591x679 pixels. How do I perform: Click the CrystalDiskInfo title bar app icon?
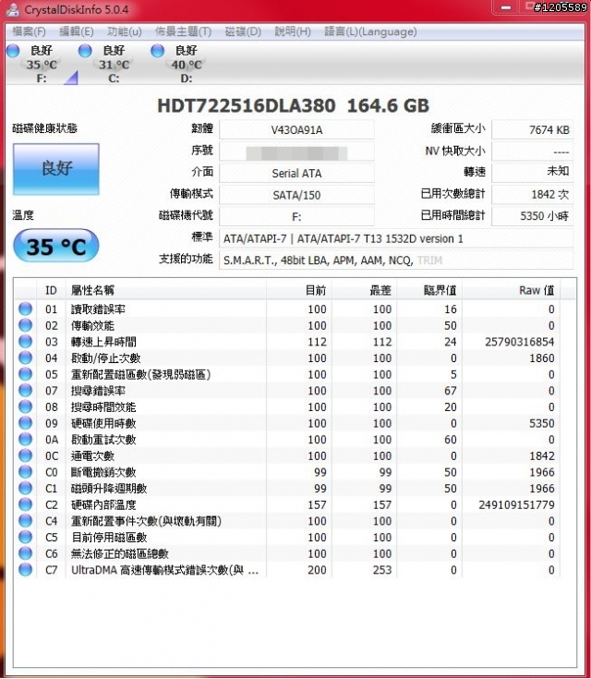click(12, 9)
